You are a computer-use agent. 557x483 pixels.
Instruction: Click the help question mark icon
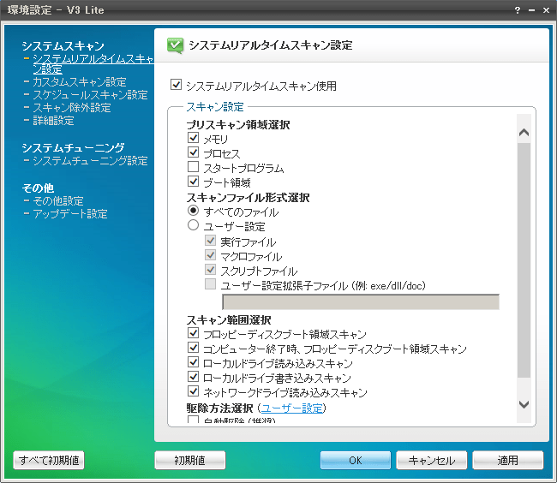coord(518,10)
